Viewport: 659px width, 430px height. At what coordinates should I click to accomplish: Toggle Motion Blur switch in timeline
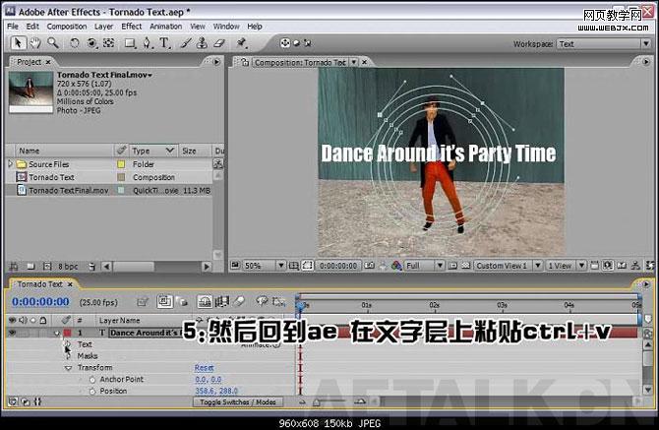click(239, 301)
